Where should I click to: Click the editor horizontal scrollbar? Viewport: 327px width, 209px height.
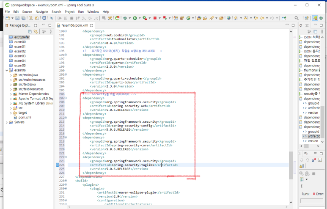[x=178, y=207]
